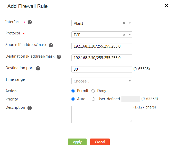Clear the Vlan1 interface selection

pyautogui.click(x=124, y=23)
